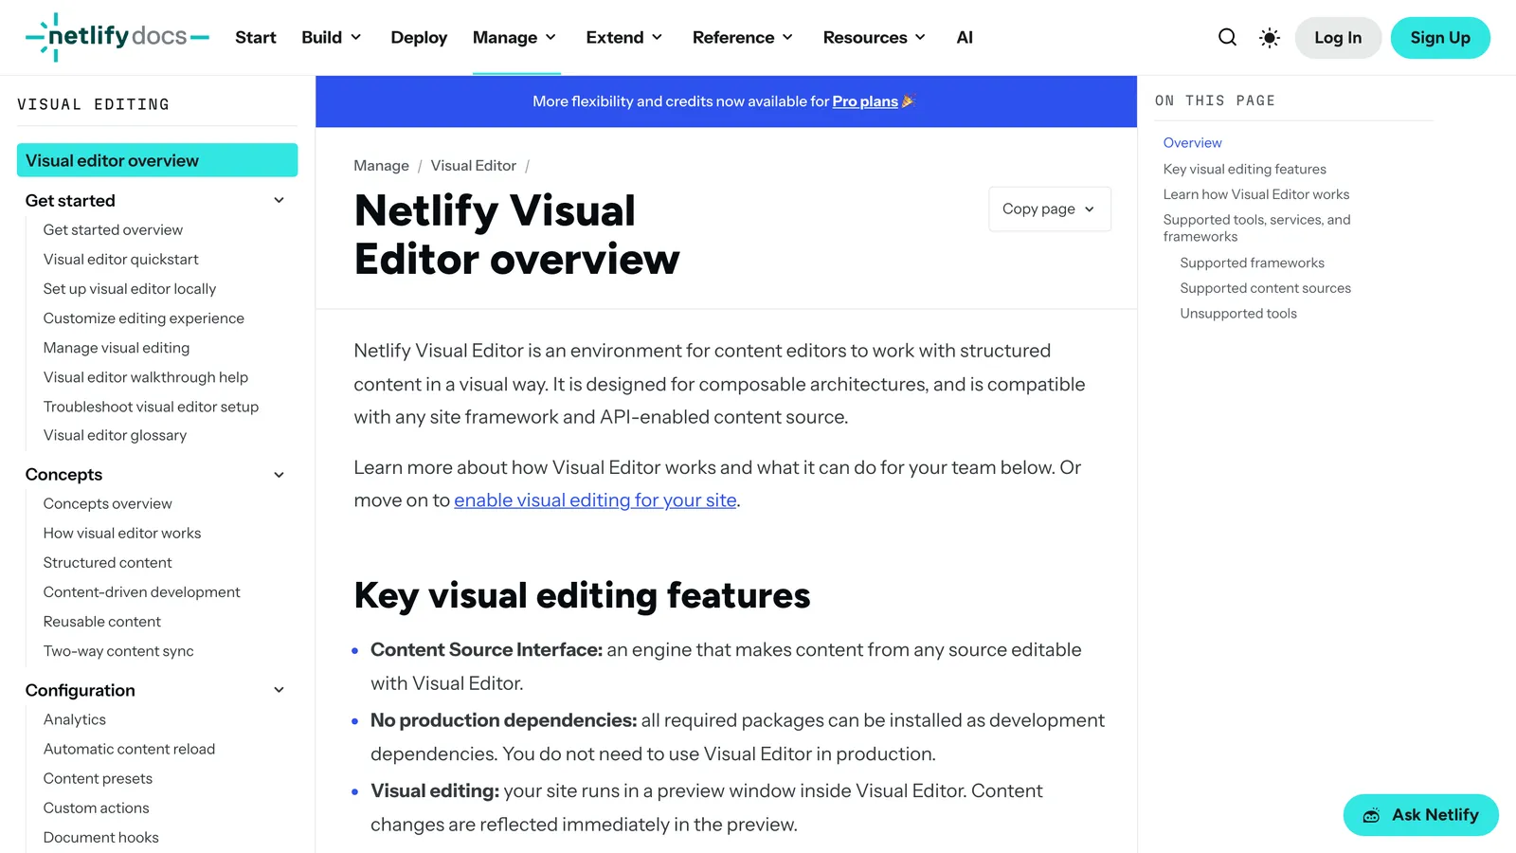Go to the Start nav item

click(256, 37)
